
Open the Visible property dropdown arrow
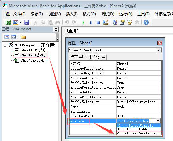coord(158,121)
